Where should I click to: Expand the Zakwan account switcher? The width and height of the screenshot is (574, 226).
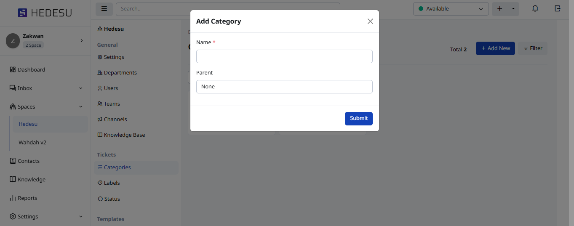(x=82, y=40)
